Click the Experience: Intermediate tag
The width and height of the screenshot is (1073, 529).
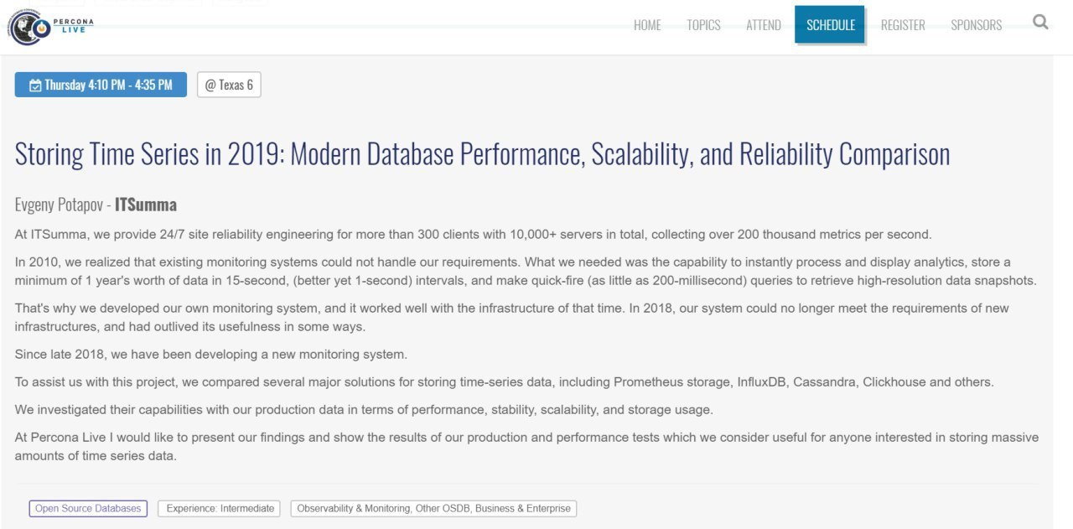click(220, 508)
